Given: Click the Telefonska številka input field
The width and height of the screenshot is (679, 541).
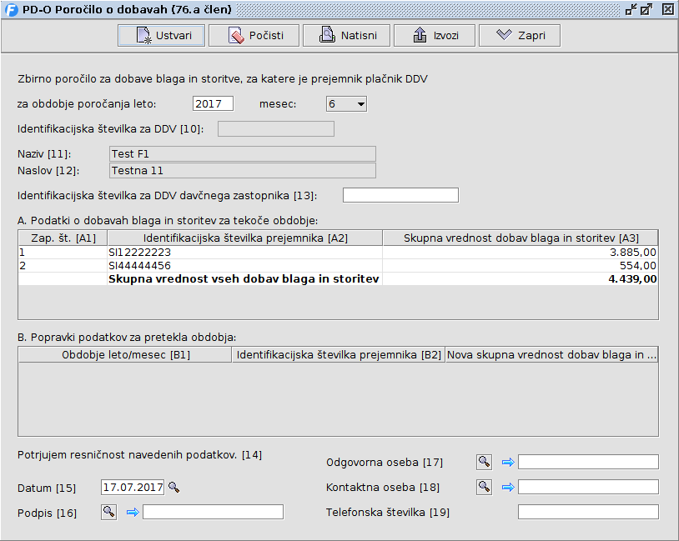Looking at the screenshot, I should pos(588,512).
